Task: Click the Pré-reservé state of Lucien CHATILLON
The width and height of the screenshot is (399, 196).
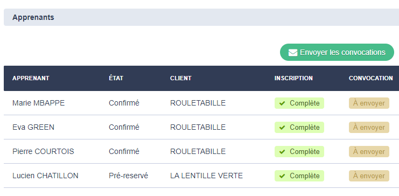Action: click(129, 176)
